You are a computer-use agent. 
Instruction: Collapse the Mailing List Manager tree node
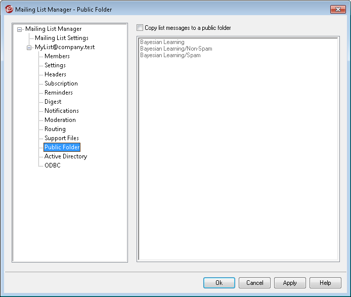pos(20,29)
